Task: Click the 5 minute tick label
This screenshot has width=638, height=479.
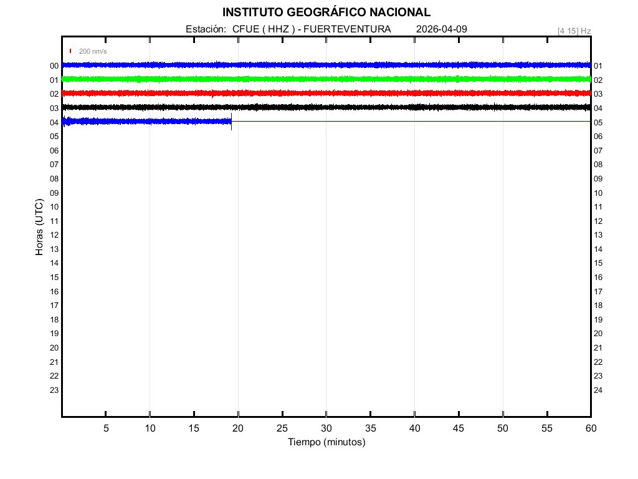Action: pos(106,428)
